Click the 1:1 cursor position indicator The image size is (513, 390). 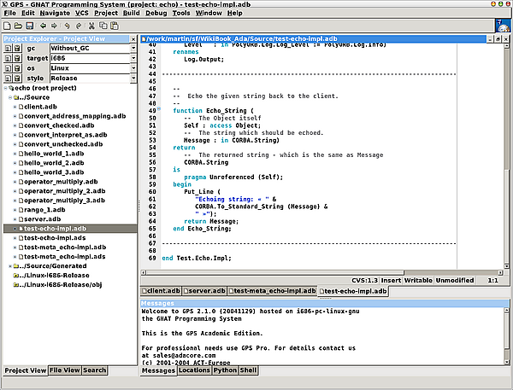tap(492, 280)
